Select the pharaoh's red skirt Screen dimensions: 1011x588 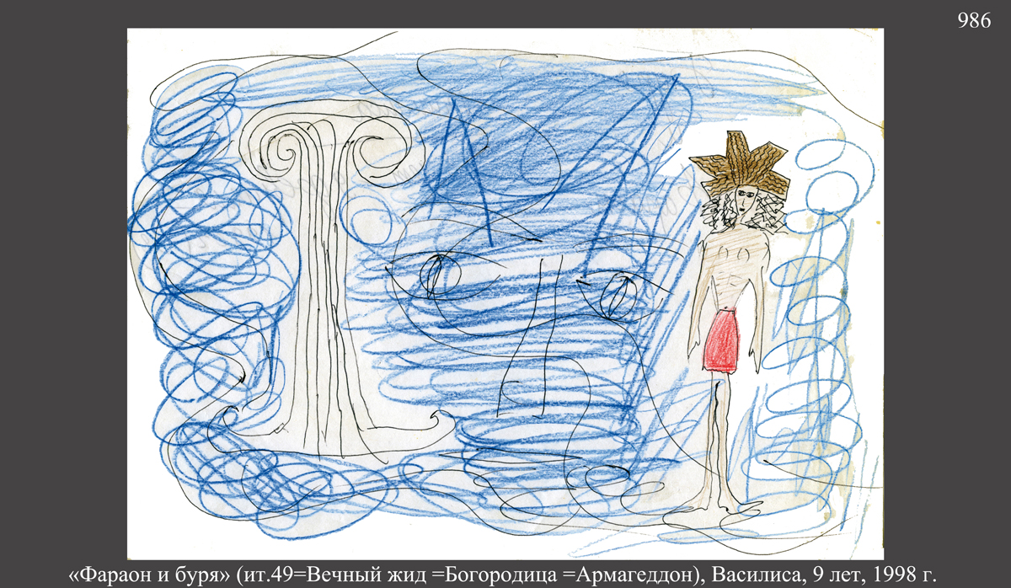(x=722, y=339)
